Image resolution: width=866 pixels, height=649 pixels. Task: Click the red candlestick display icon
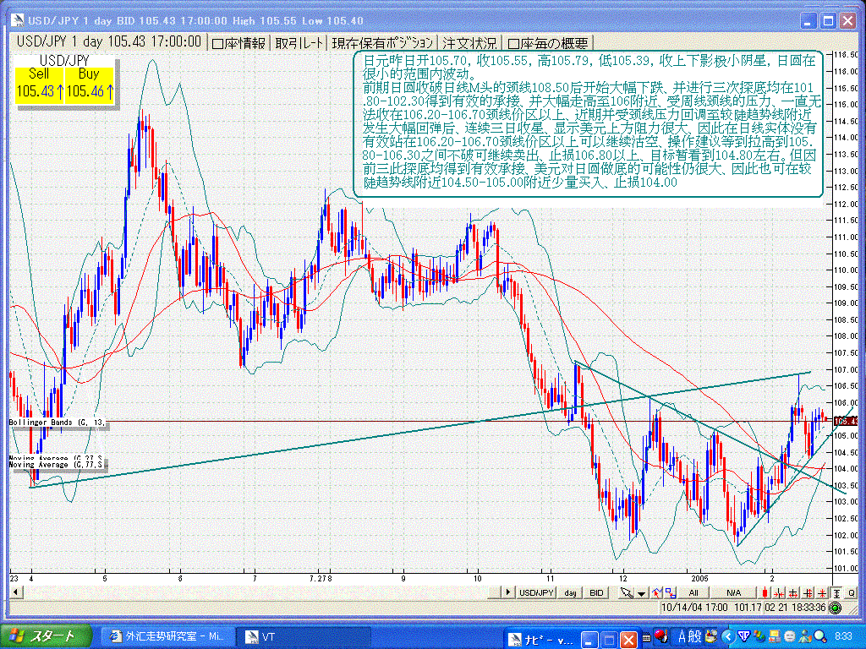pos(765,592)
